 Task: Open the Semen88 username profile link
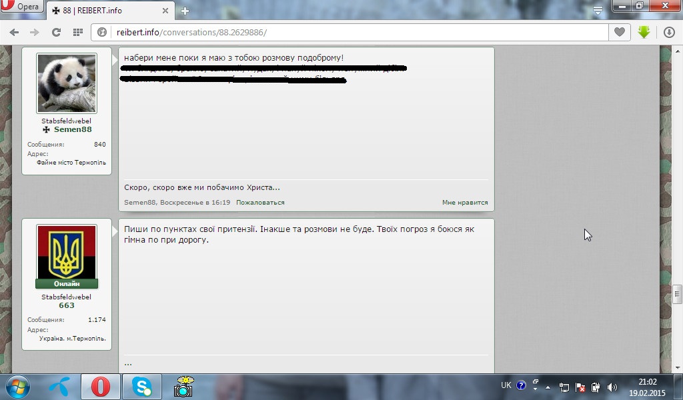point(73,129)
